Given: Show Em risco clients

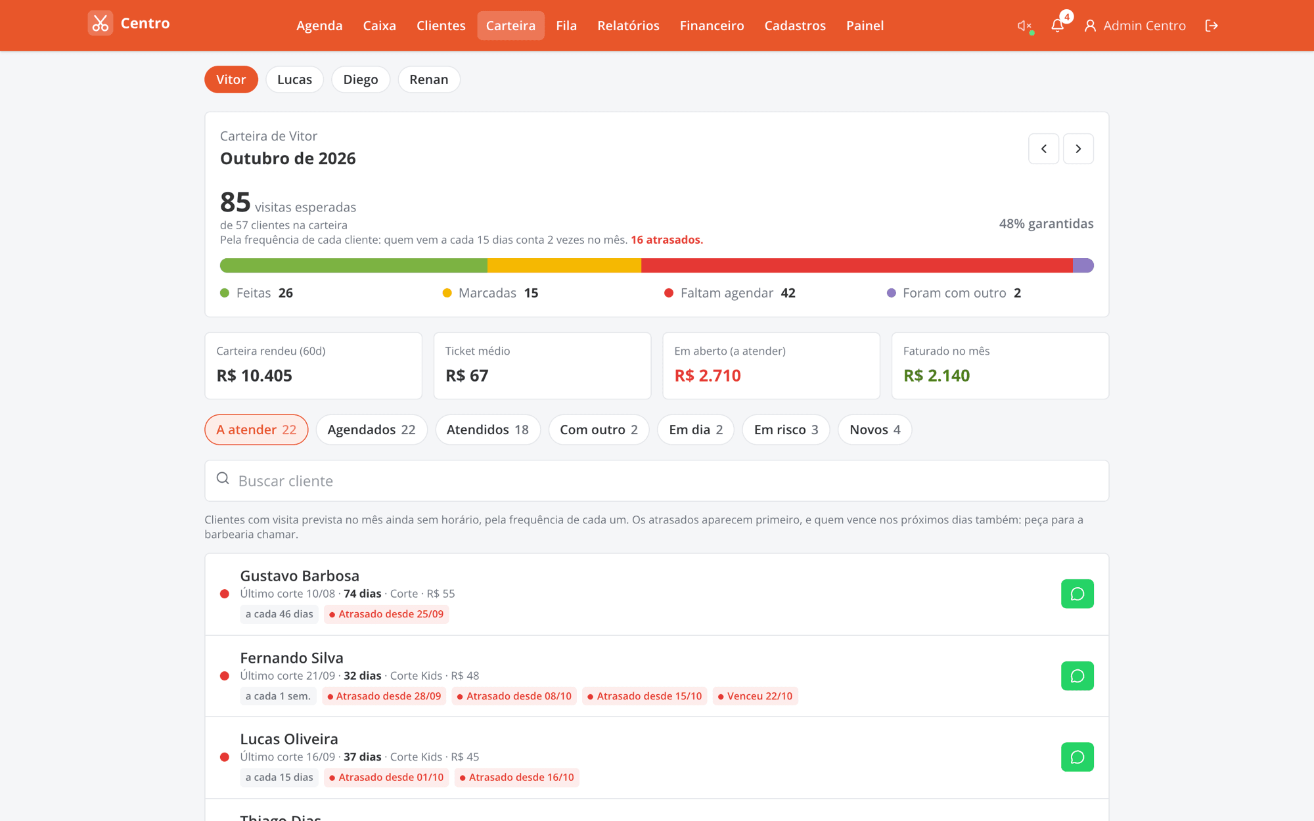Looking at the screenshot, I should pyautogui.click(x=786, y=430).
